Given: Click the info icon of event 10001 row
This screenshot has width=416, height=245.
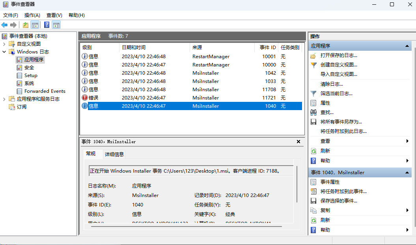Looking at the screenshot, I should pyautogui.click(x=85, y=56).
